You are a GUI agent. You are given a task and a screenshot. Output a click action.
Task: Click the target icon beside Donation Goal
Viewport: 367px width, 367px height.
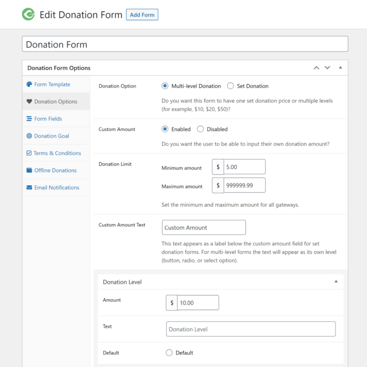pos(29,135)
